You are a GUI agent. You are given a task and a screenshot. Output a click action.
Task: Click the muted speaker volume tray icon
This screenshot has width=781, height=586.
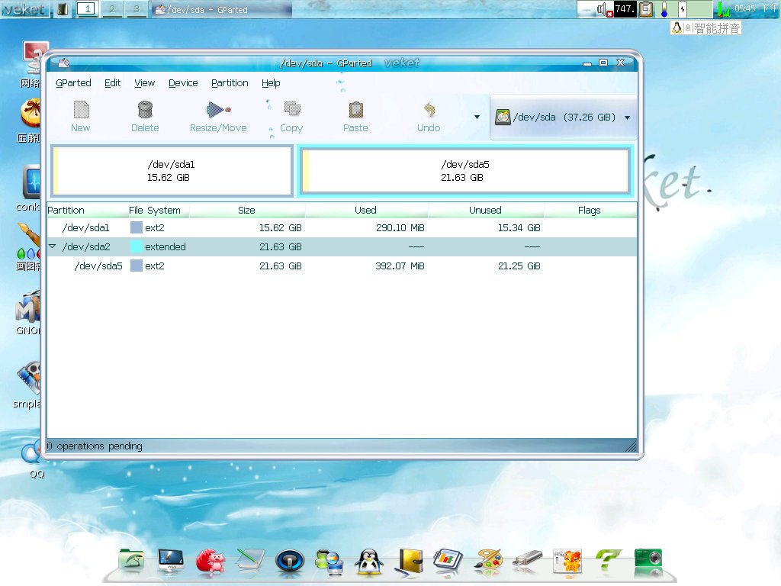(604, 9)
